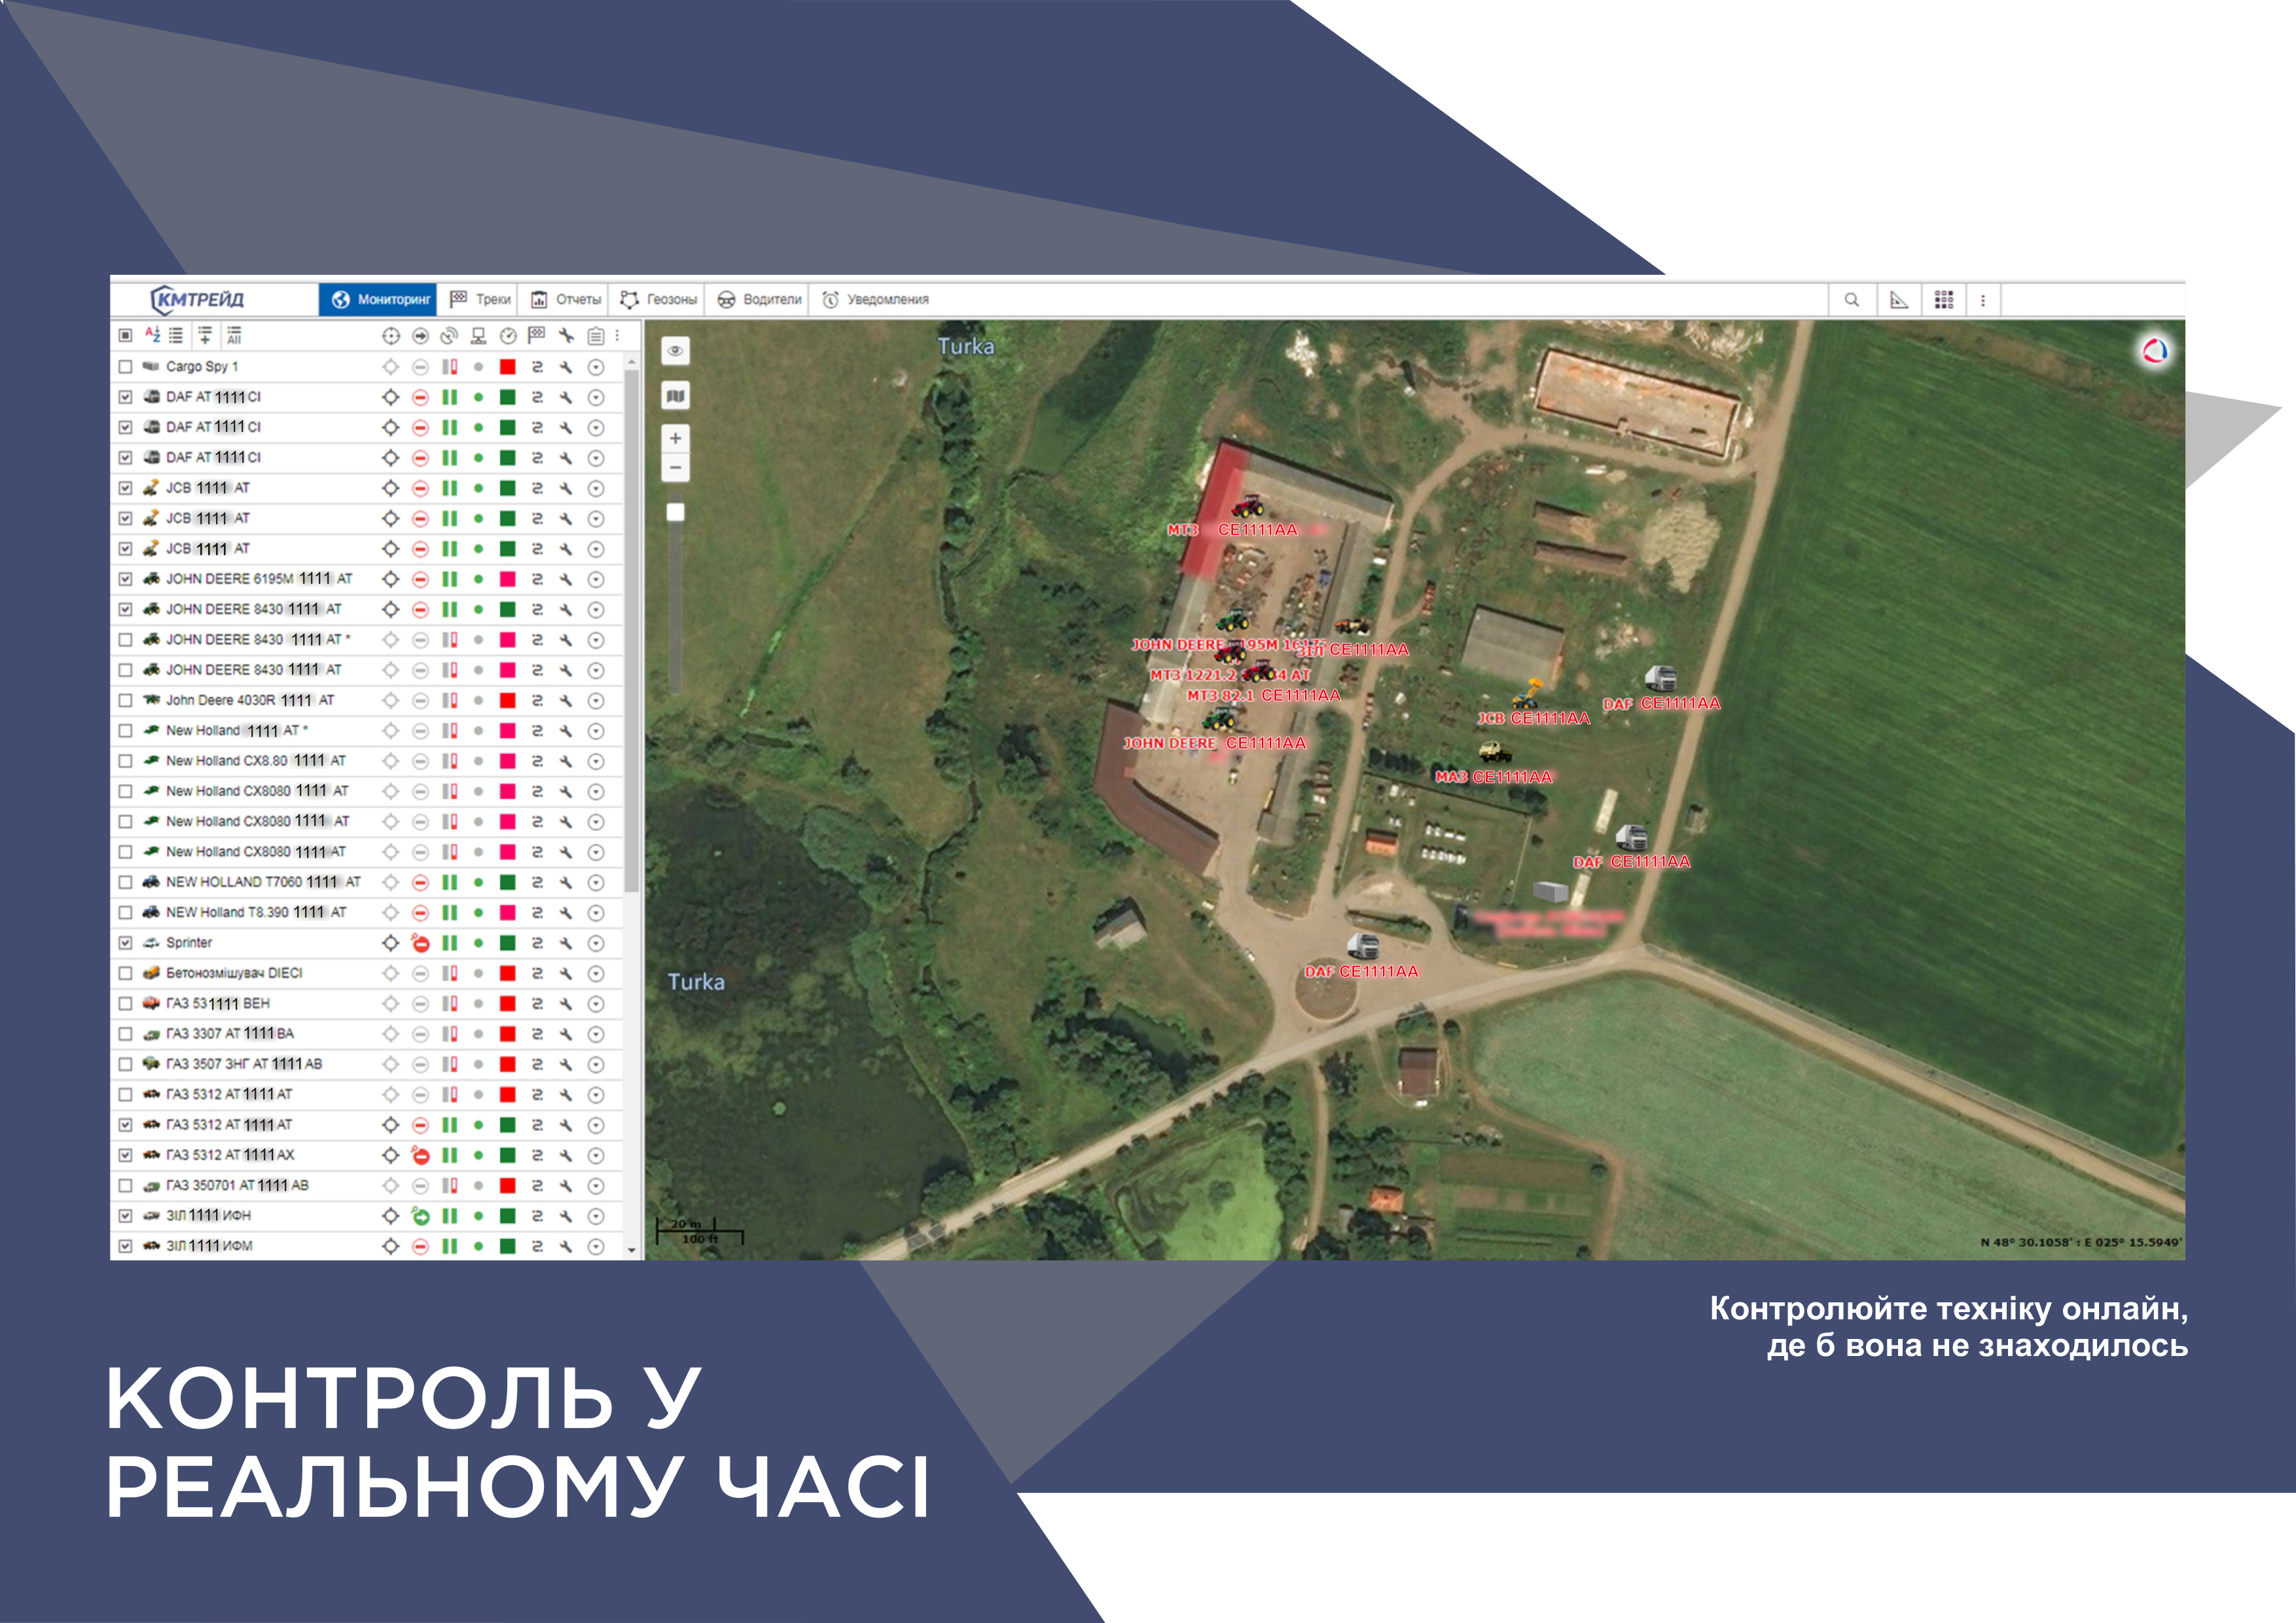
Task: Open the map layers selector icon
Action: [x=676, y=396]
